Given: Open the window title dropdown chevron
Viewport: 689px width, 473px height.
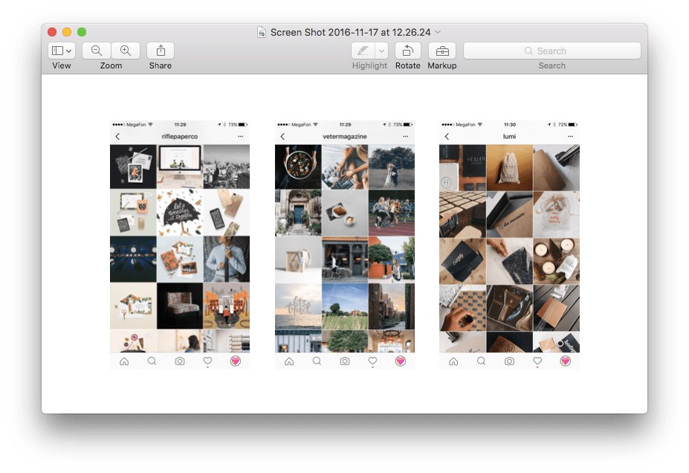Looking at the screenshot, I should (438, 32).
